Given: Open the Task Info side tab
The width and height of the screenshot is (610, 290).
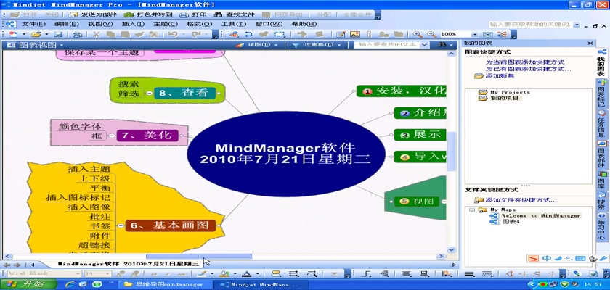Looking at the screenshot, I should tap(601, 123).
